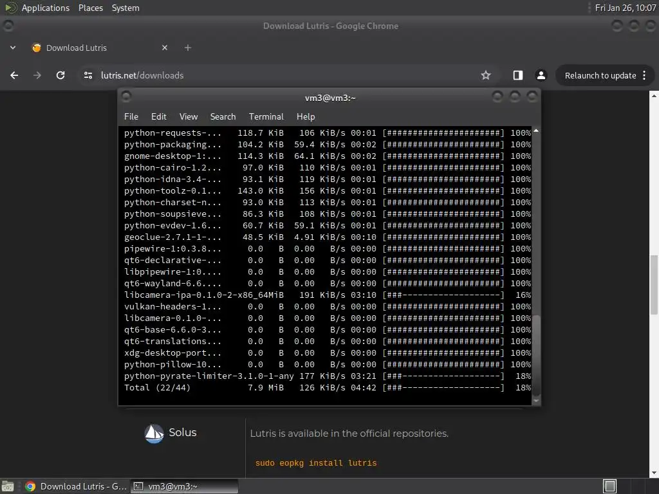Screen dimensions: 659x494
Task: Click the Solus sailboat logo
Action: [x=154, y=433]
